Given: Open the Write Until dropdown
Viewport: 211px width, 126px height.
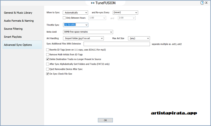Looking at the screenshot, I should [88, 32].
